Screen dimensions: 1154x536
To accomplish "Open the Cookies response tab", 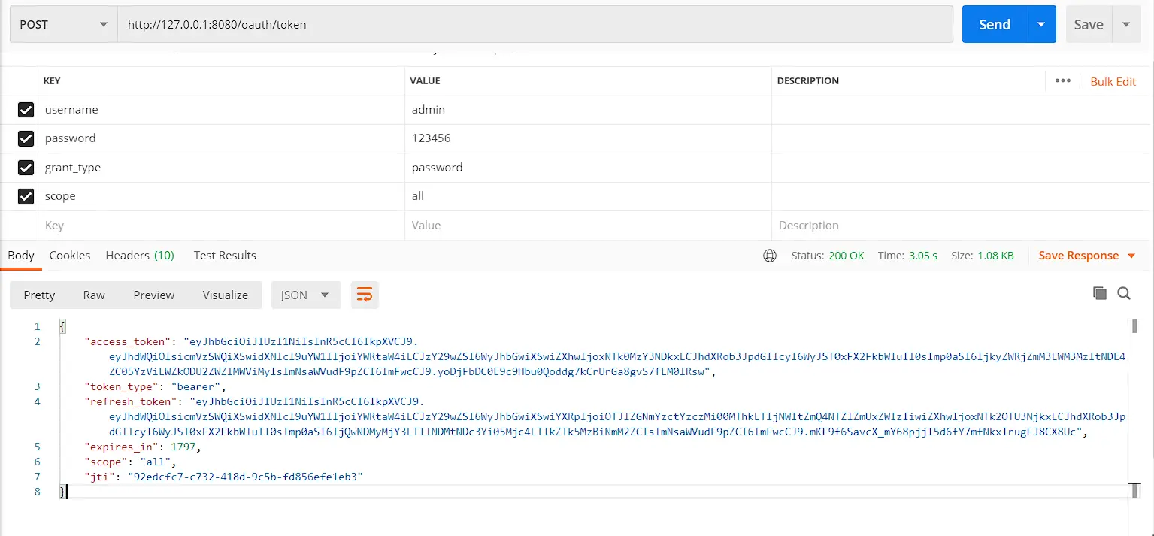I will 70,256.
